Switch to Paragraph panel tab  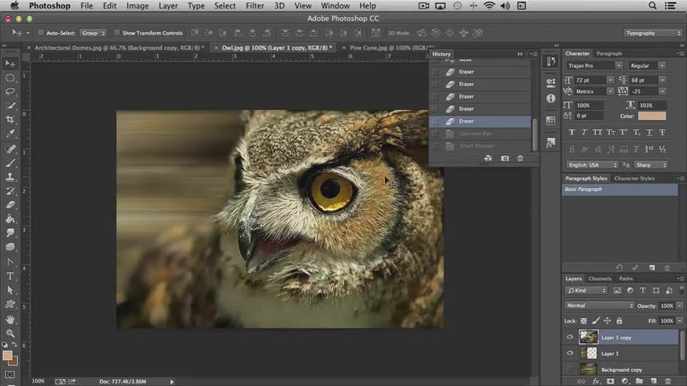(609, 53)
